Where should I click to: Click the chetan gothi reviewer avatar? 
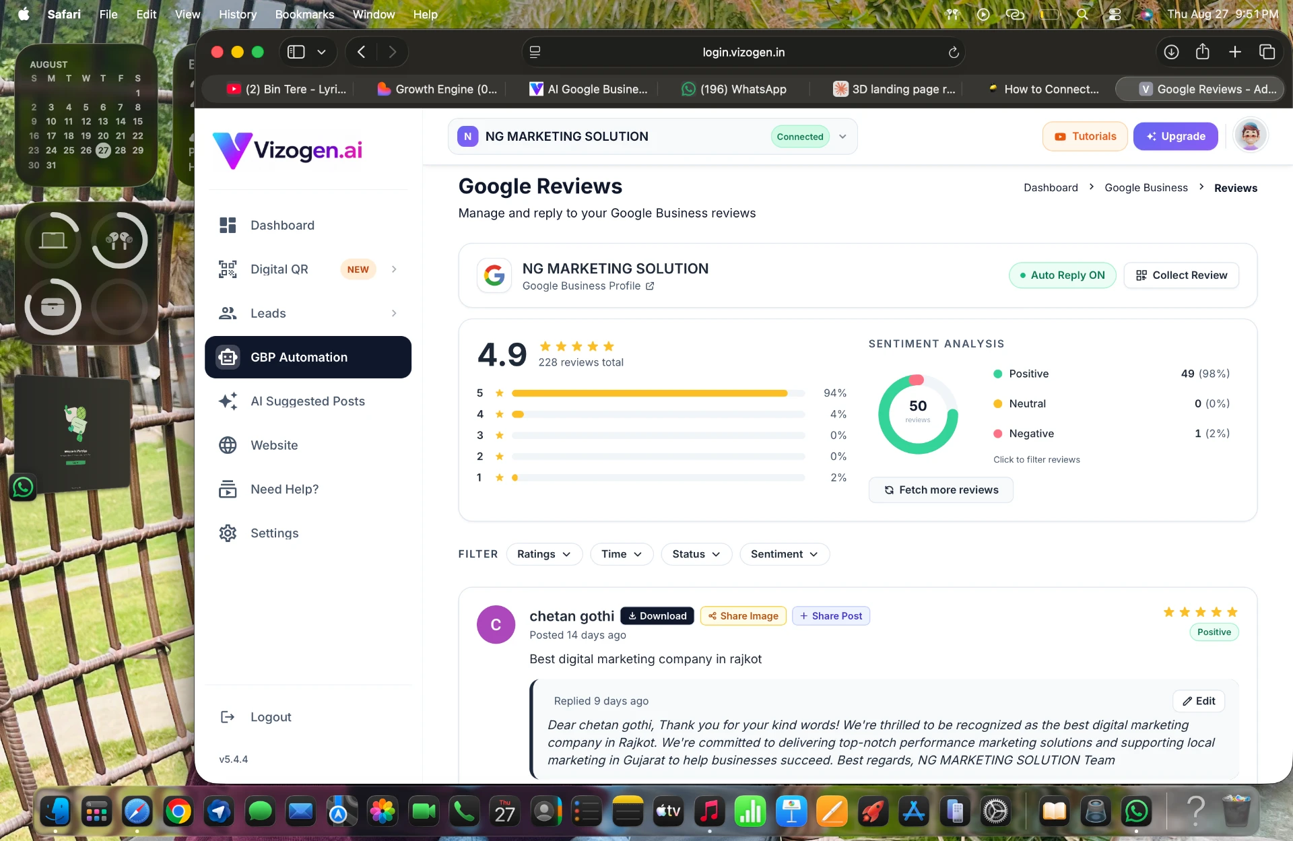496,625
